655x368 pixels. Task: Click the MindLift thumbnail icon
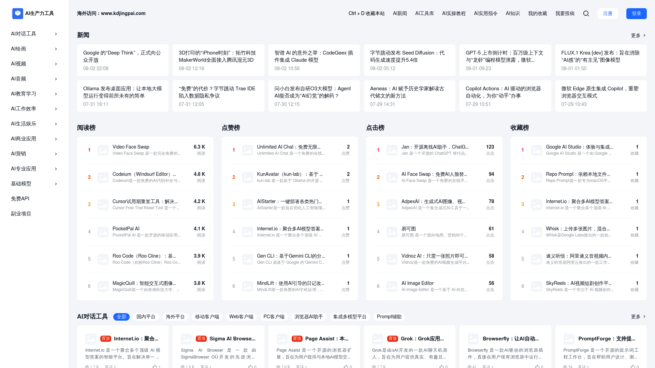pos(248,286)
